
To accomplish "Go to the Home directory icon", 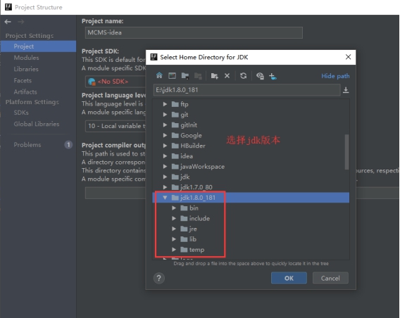I will pos(159,76).
